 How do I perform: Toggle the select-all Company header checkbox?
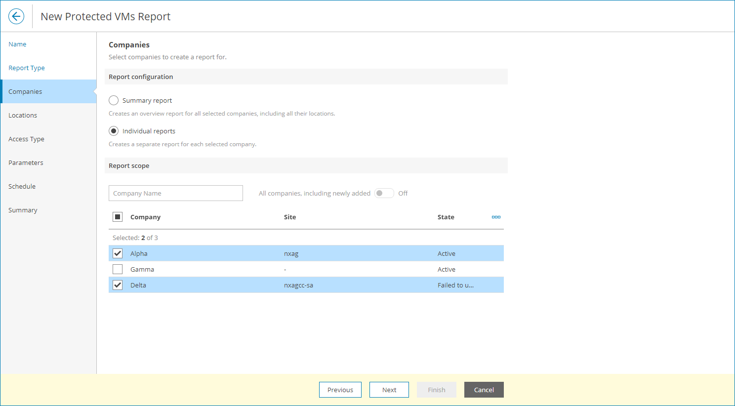tap(118, 217)
